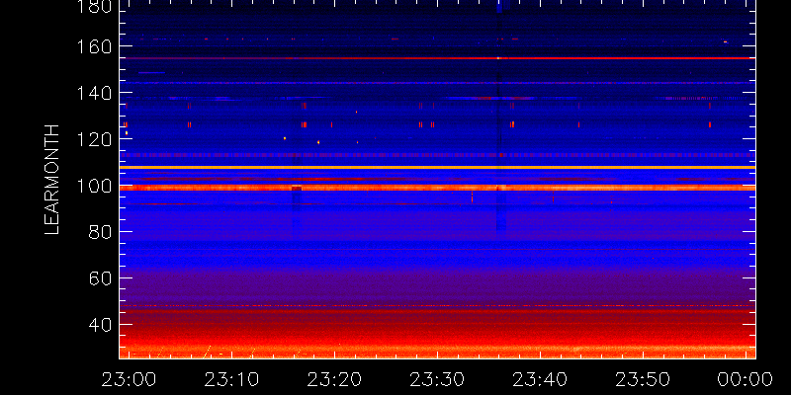Select the 80 frequency axis label
The width and height of the screenshot is (791, 395).
pyautogui.click(x=101, y=232)
